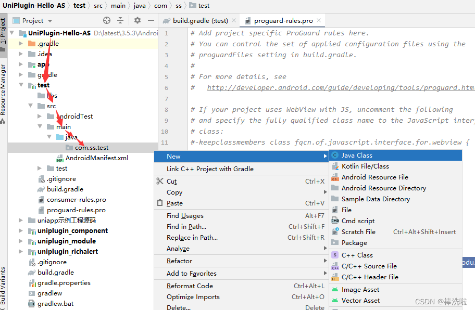This screenshot has height=310, width=475.
Task: Open Project panel settings gear
Action: coord(137,20)
